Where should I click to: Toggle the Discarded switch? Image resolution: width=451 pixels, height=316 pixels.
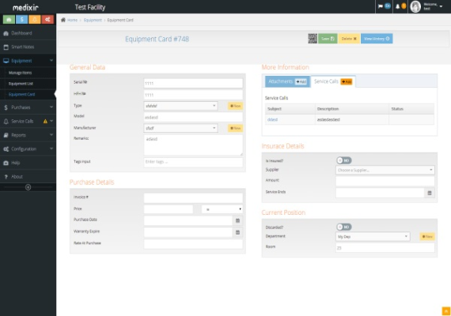[344, 227]
